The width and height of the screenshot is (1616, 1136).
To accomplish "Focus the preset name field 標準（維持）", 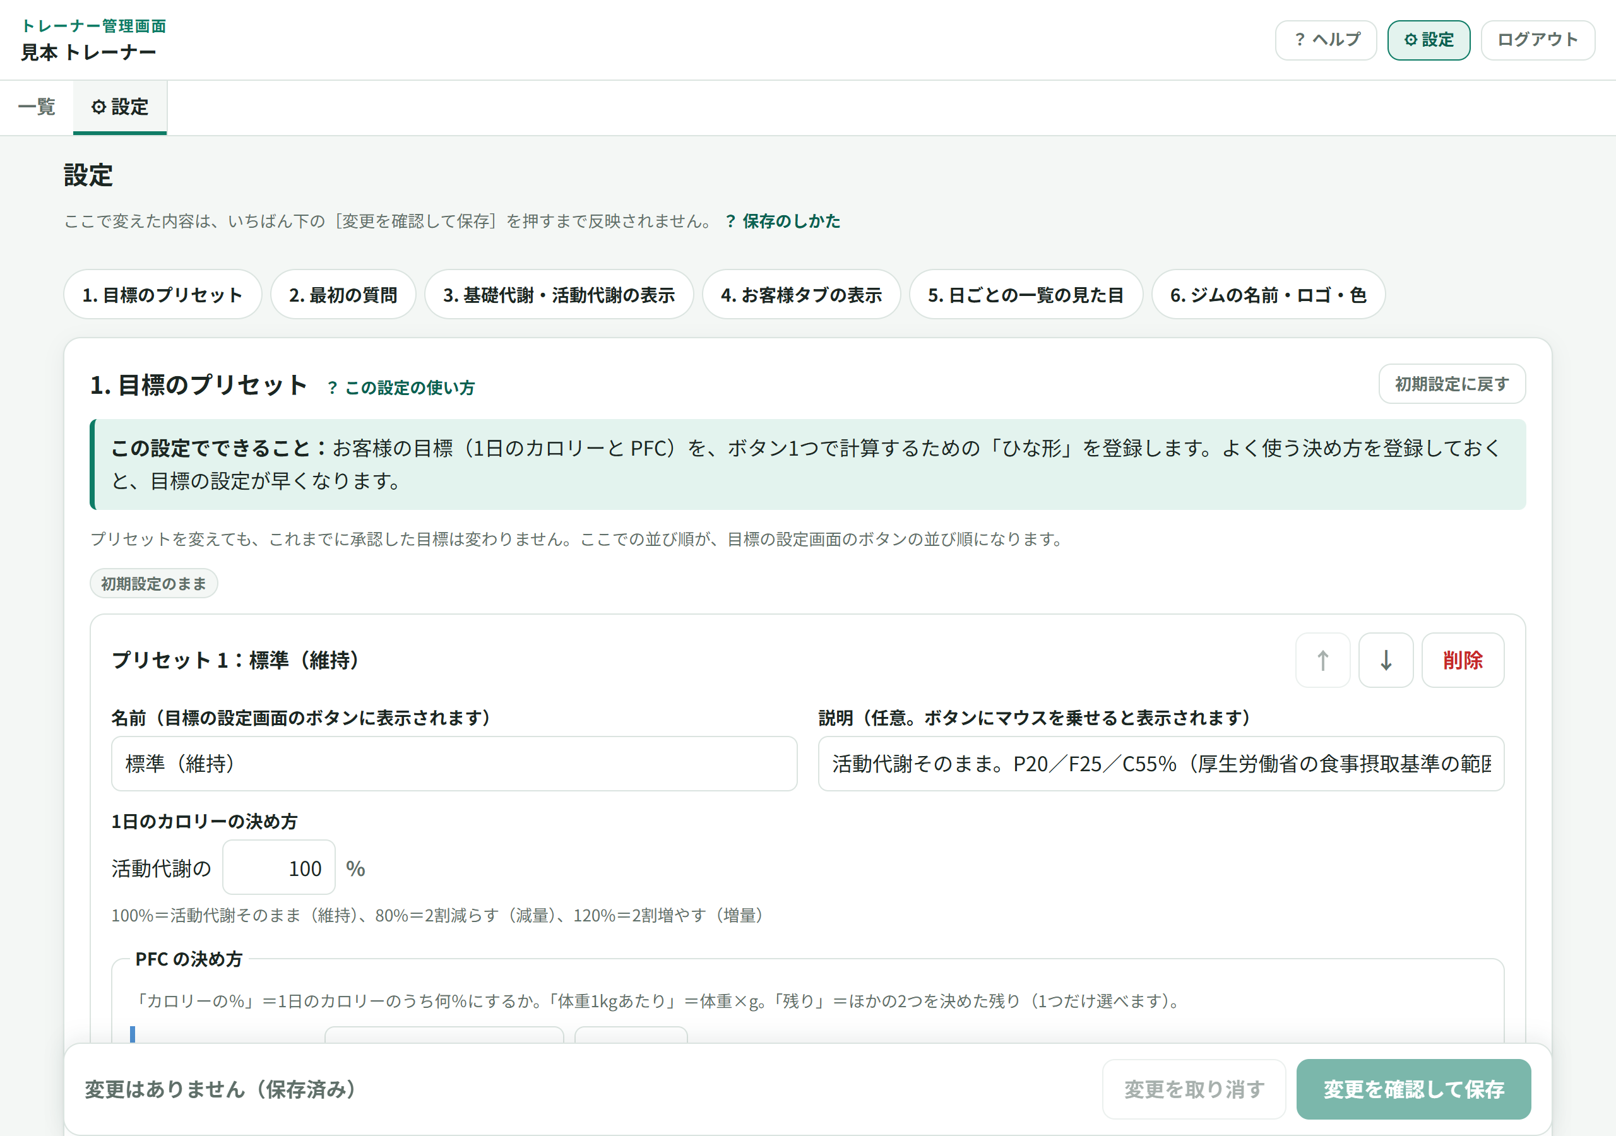I will click(x=454, y=764).
